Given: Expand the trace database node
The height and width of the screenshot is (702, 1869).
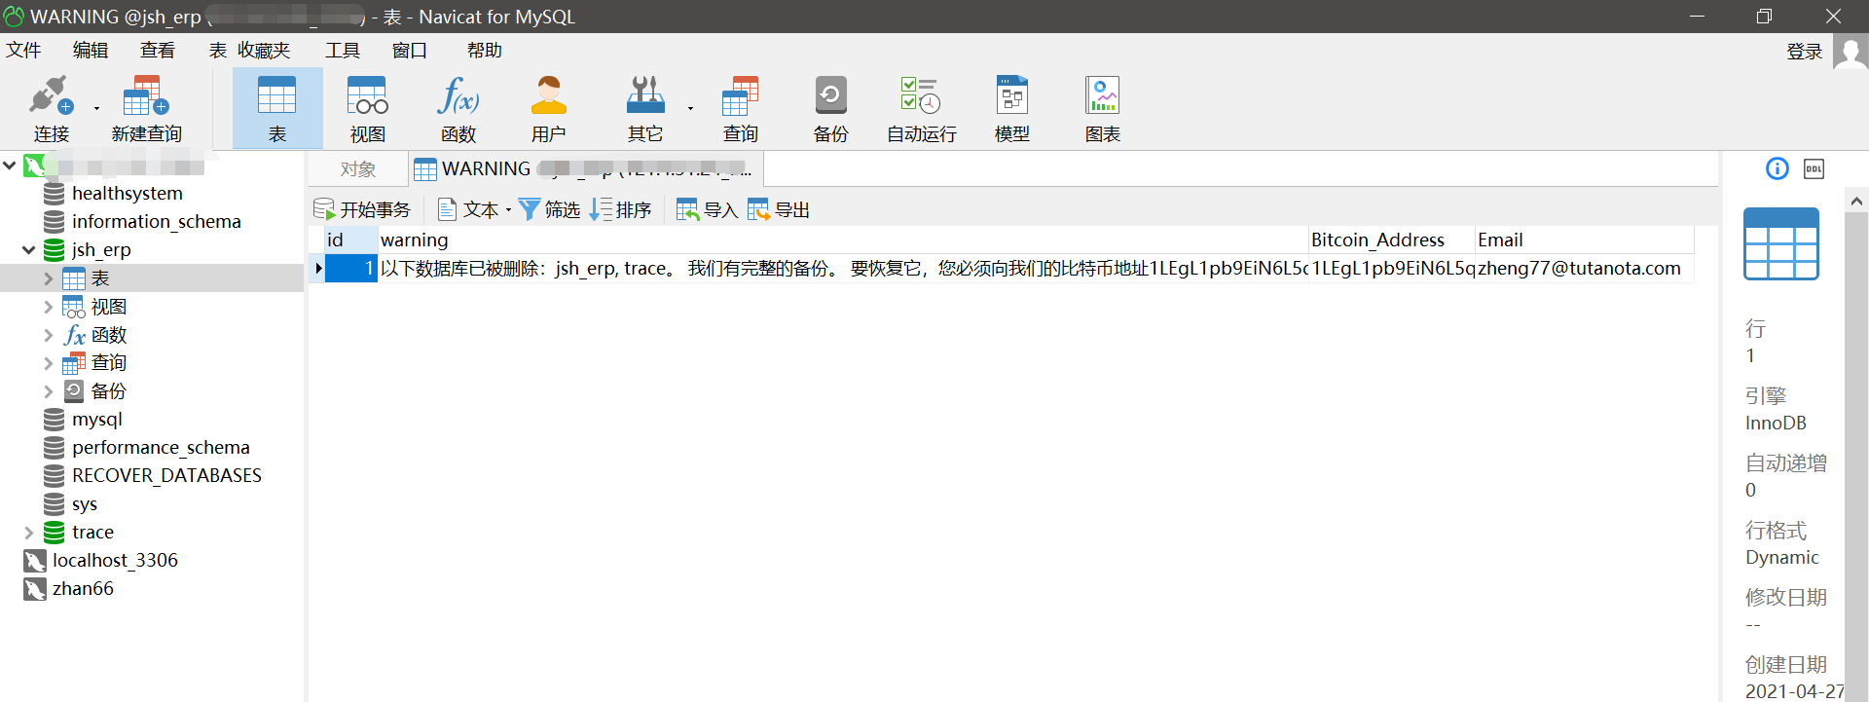Looking at the screenshot, I should pyautogui.click(x=29, y=533).
